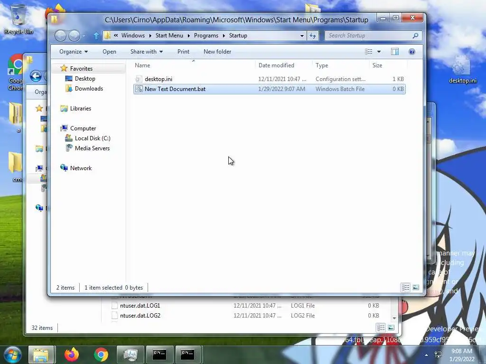486x364 pixels.
Task: Open Local Disk (C:) in navigation pane
Action: pyautogui.click(x=93, y=138)
